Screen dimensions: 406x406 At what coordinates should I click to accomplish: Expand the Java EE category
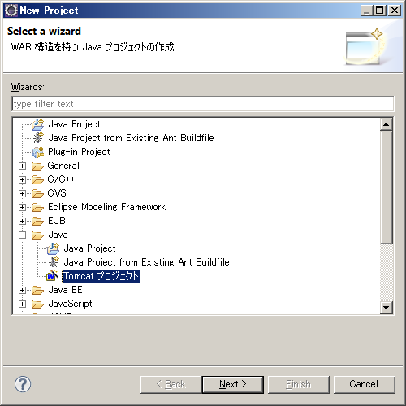click(x=22, y=290)
